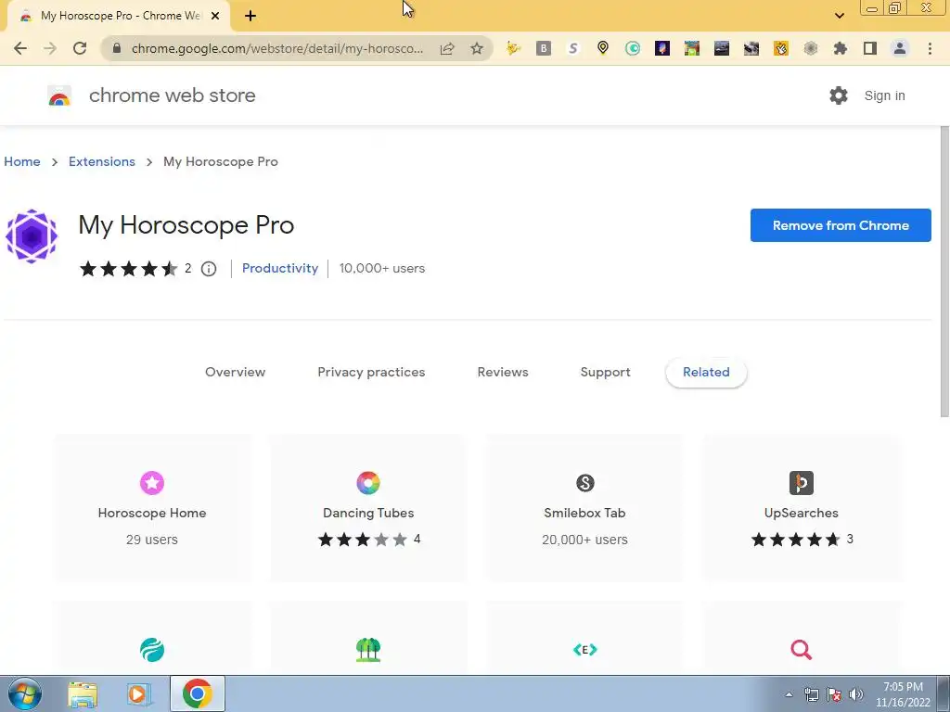Open File Explorer from the taskbar
Viewport: 950px width, 712px height.
(x=83, y=693)
